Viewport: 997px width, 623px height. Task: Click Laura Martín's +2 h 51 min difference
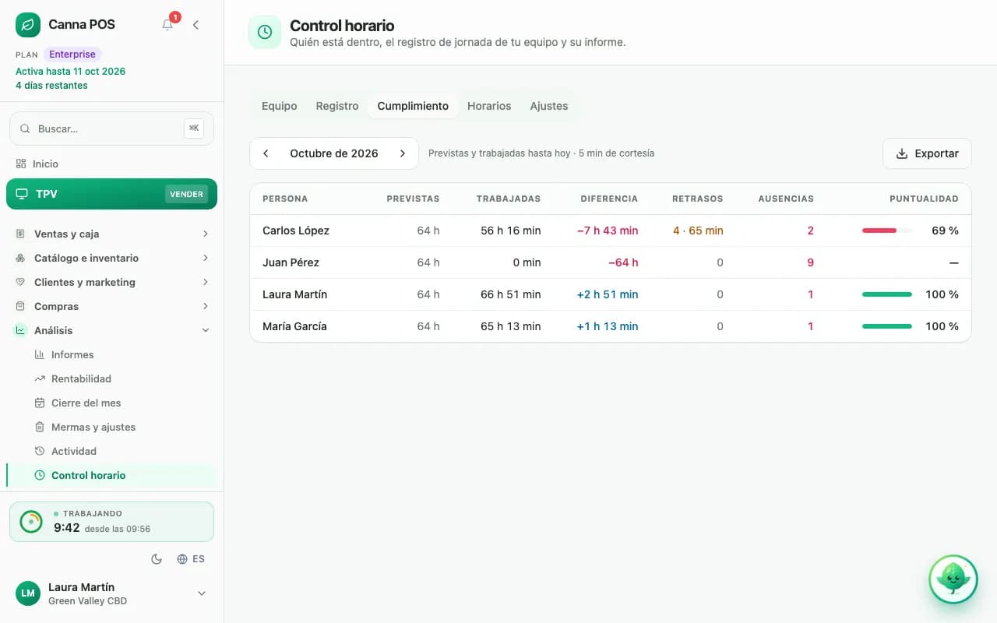[x=608, y=294]
